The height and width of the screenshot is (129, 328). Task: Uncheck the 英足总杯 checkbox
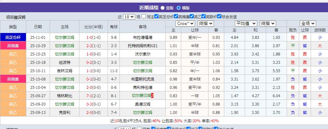coord(157,17)
